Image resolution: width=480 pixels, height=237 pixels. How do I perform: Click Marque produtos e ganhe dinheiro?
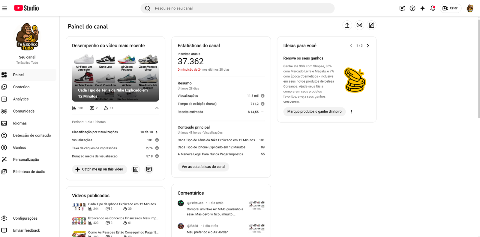coord(314,112)
